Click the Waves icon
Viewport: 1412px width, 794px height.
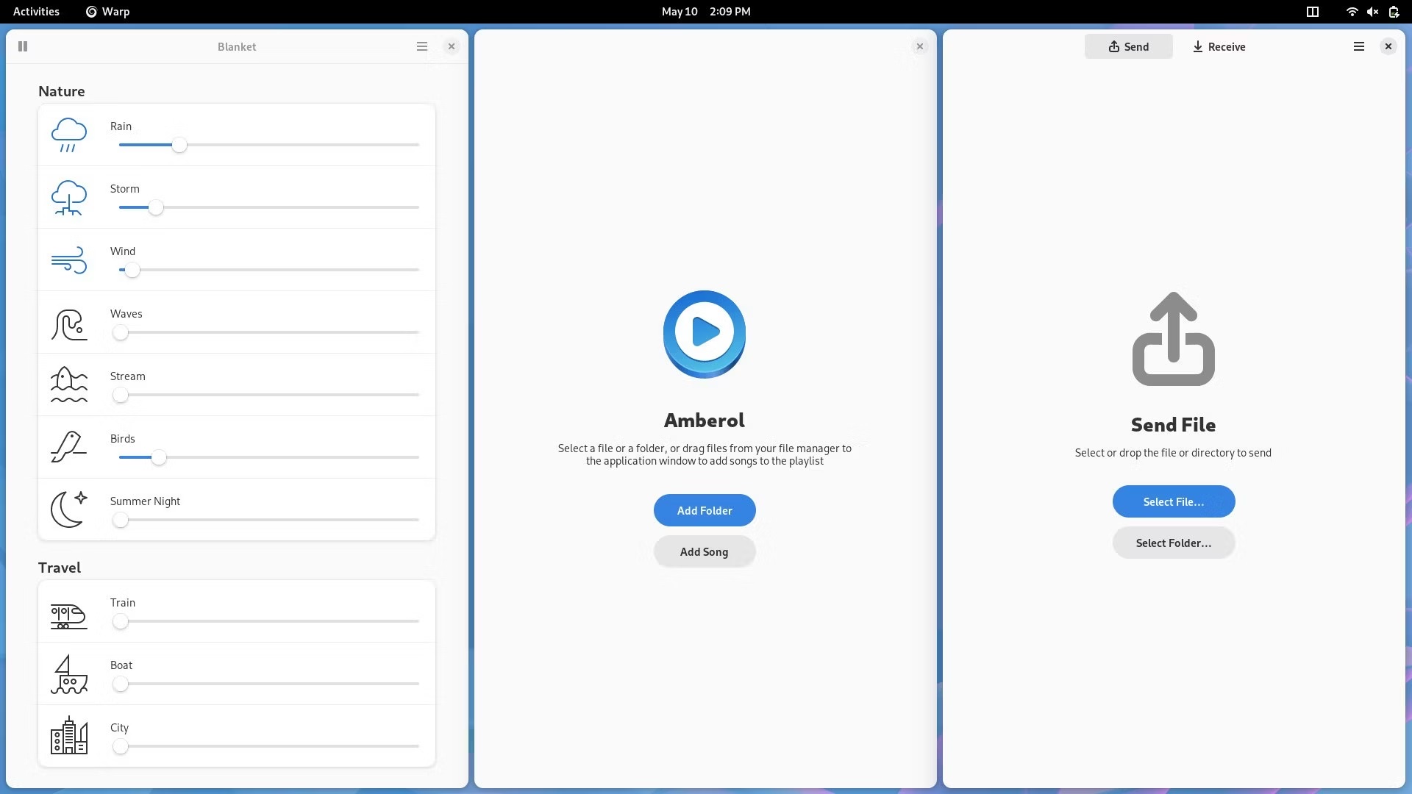[x=69, y=323]
